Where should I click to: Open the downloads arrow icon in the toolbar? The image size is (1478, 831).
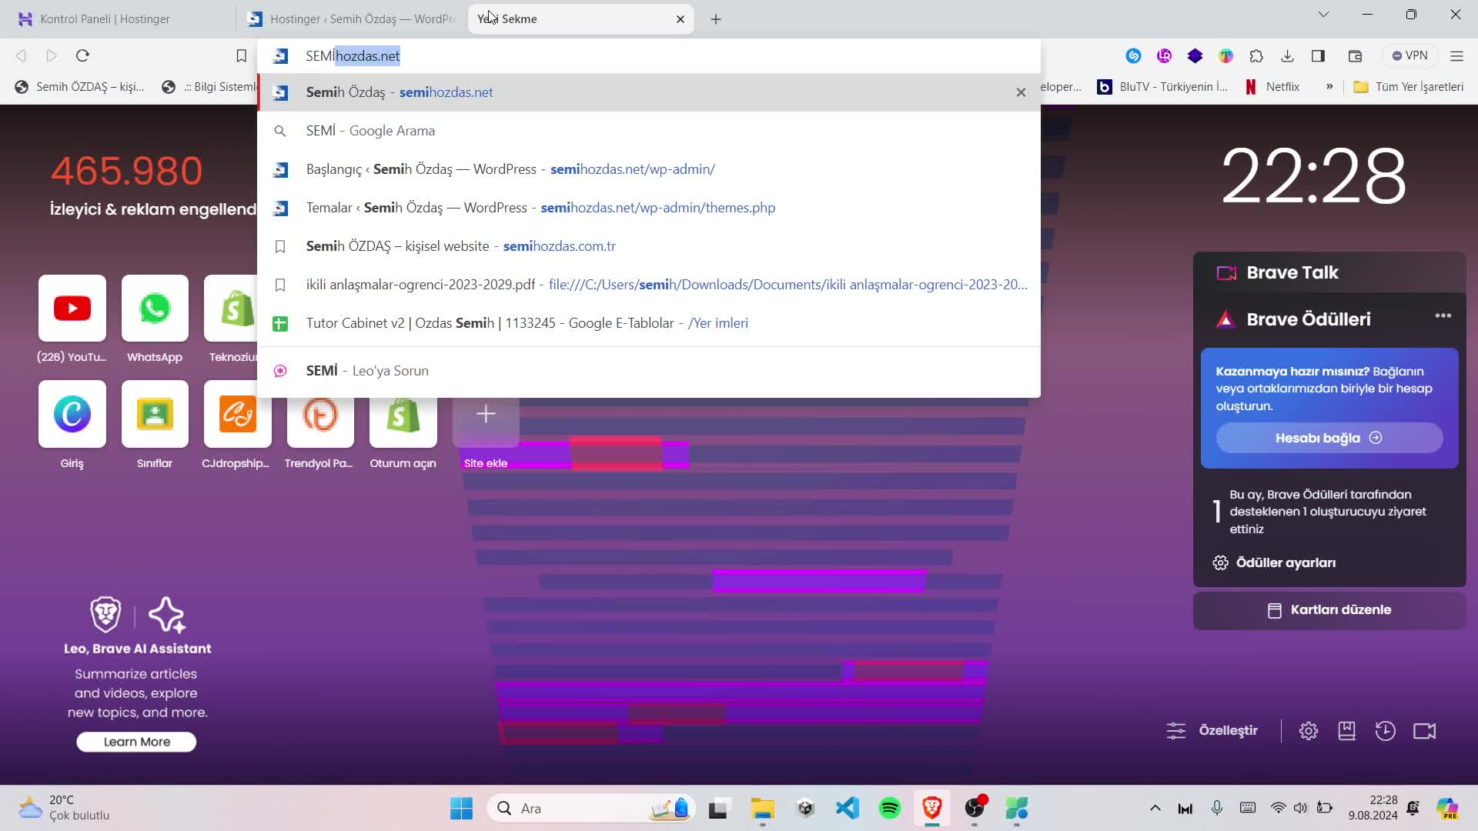[x=1287, y=55]
